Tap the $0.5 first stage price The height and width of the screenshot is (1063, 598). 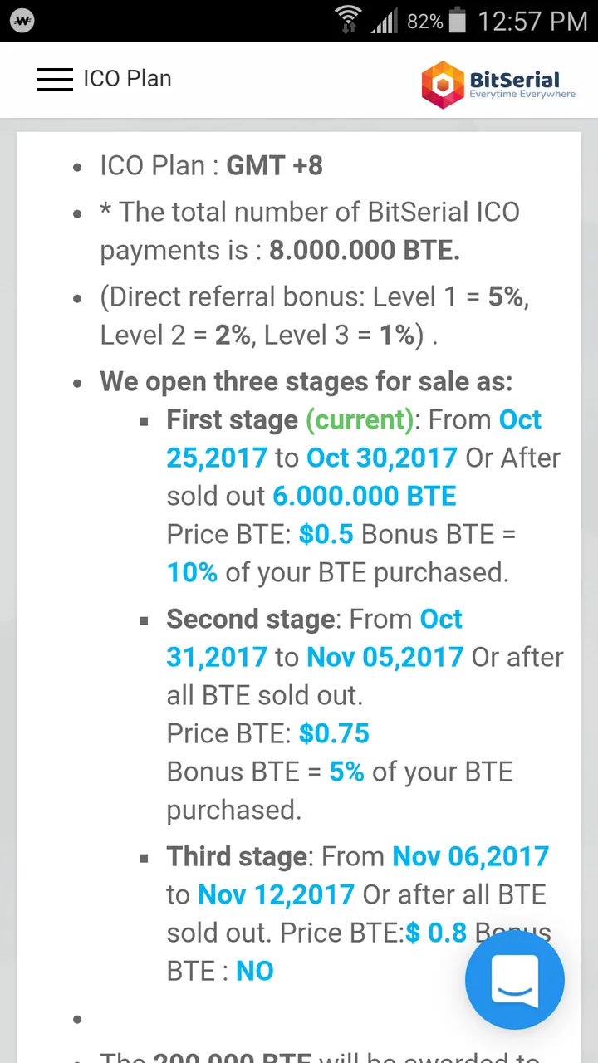coord(326,534)
